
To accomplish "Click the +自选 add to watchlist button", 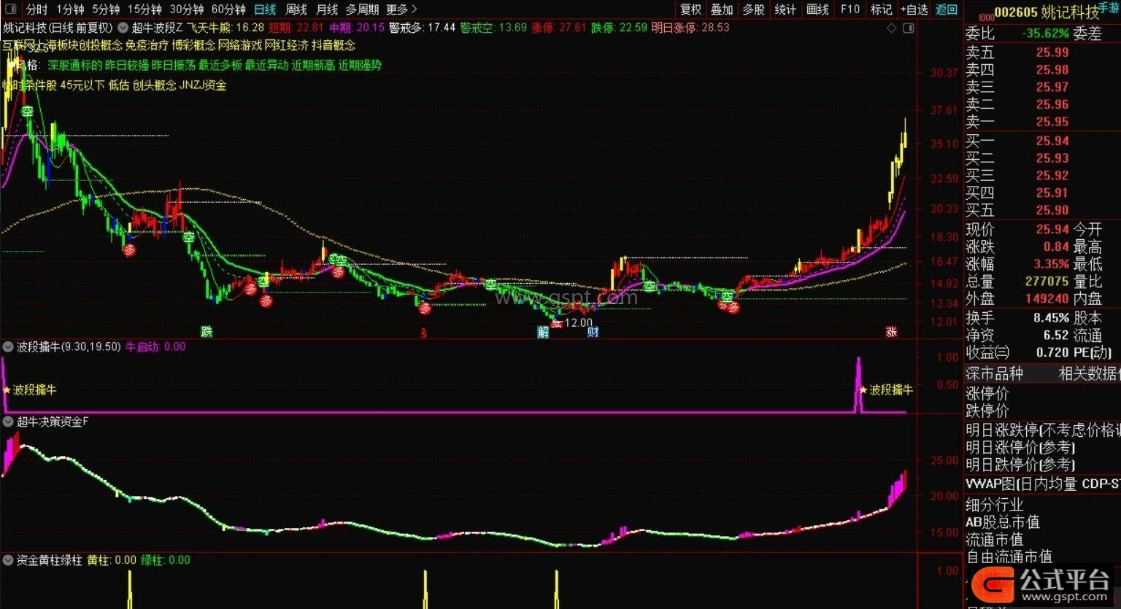I will pyautogui.click(x=914, y=9).
